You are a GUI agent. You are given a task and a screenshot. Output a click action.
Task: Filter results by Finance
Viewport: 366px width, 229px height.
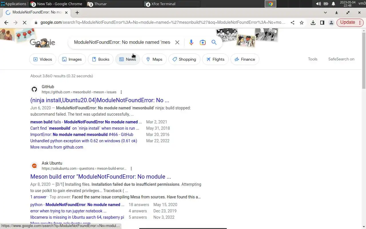tap(245, 59)
